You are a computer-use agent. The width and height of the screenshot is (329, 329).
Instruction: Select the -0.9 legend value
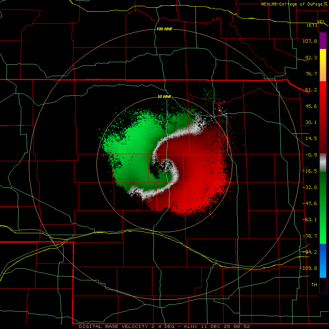click(311, 155)
